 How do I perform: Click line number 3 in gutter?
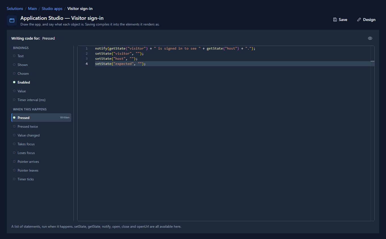point(87,59)
